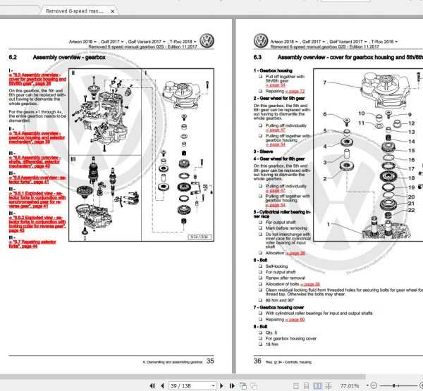Click the zoom out minus button
Image resolution: width=423 pixels, height=391 pixels.
[x=374, y=385]
